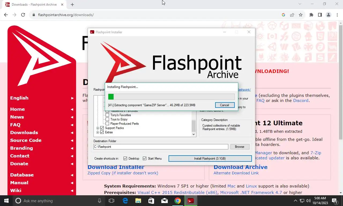Open the Chrome extensions puzzle icon
343x206 pixels.
(x=311, y=15)
